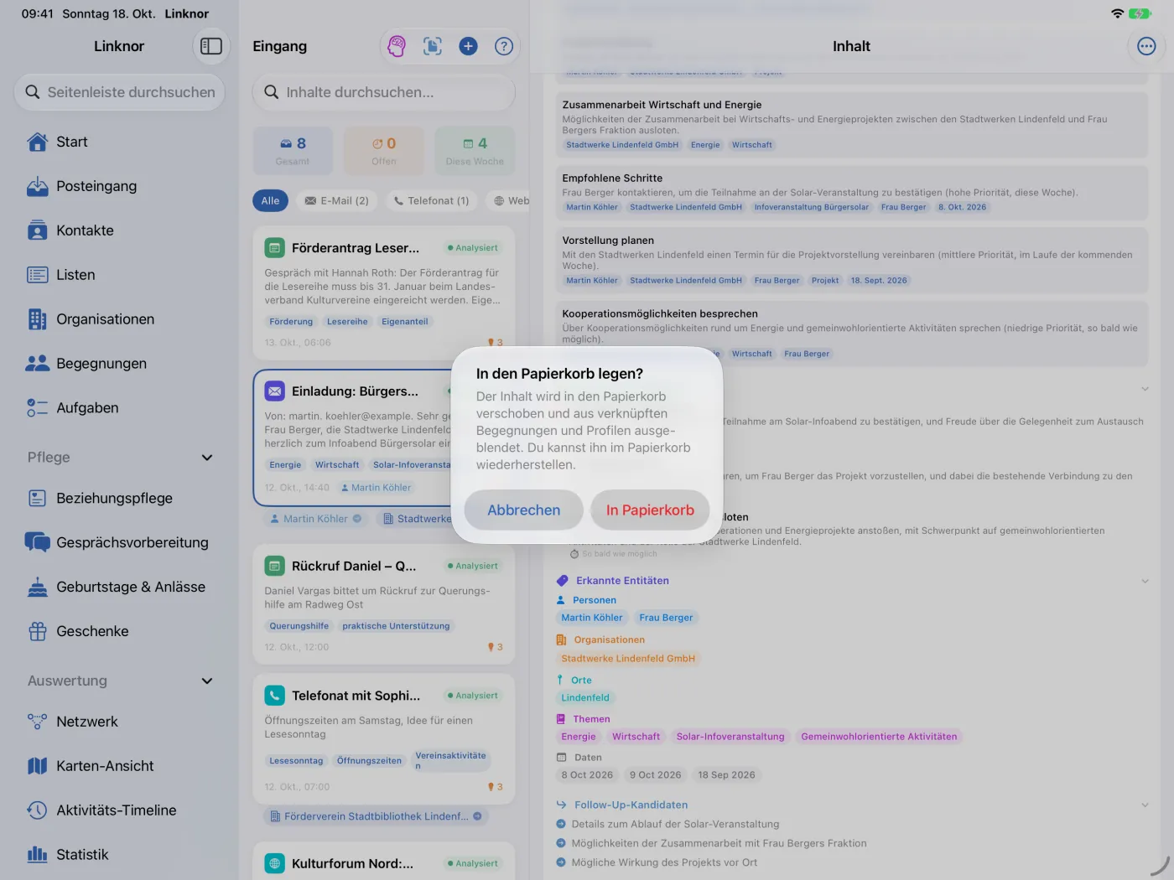Image resolution: width=1174 pixels, height=880 pixels.
Task: Open Gesprächsvorbereitung in sidebar
Action: click(119, 542)
